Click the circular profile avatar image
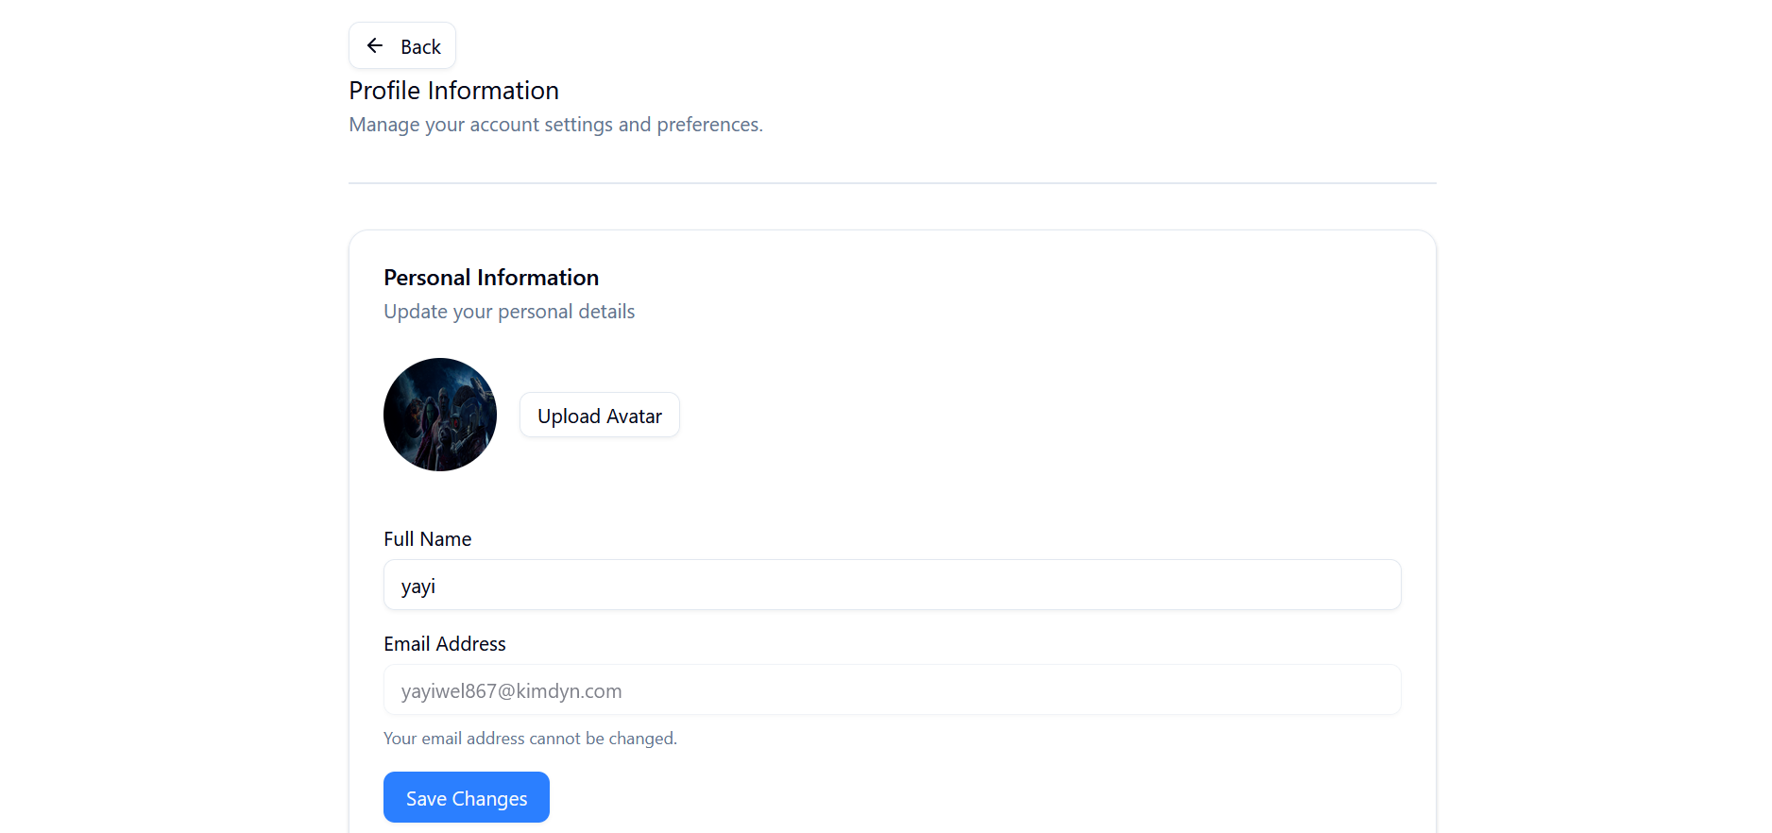The image size is (1772, 833). click(x=440, y=415)
